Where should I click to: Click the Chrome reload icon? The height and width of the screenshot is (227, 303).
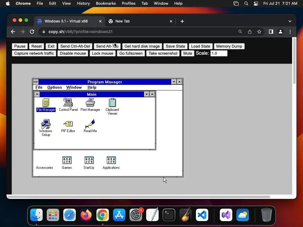(x=32, y=32)
